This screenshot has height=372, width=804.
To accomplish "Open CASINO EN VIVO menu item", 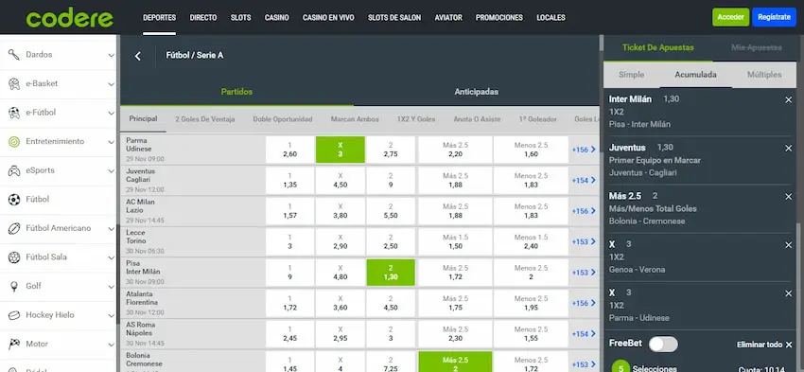I will coord(328,17).
